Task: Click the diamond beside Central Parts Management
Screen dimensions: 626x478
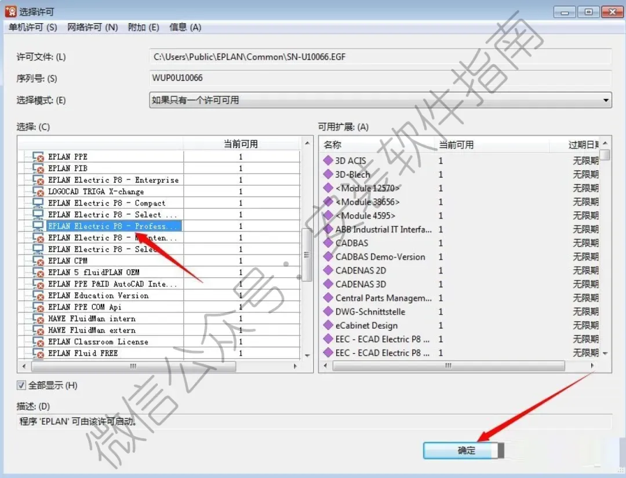Action: 328,298
